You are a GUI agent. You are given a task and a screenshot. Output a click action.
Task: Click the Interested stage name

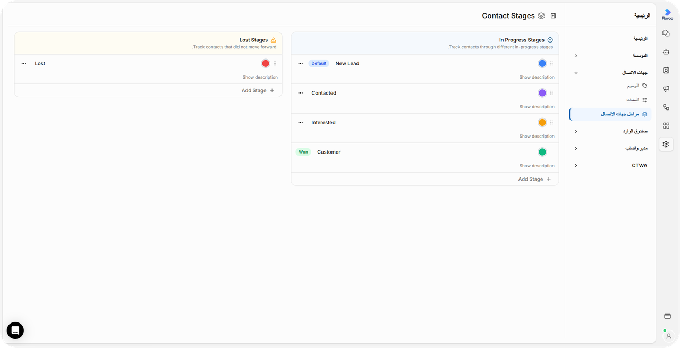[324, 122]
